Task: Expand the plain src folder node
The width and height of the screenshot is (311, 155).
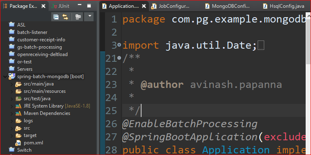Action: (12, 128)
